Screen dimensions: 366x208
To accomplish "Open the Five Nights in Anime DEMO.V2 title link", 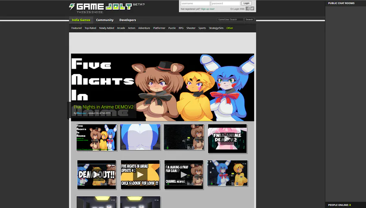I will [103, 107].
